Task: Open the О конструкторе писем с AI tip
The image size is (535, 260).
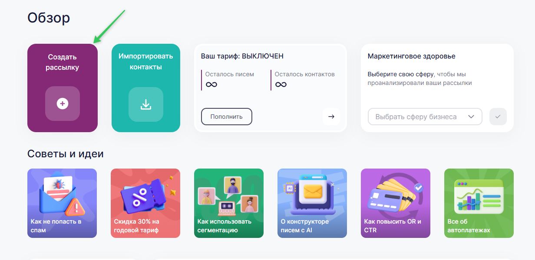Action: [x=312, y=203]
